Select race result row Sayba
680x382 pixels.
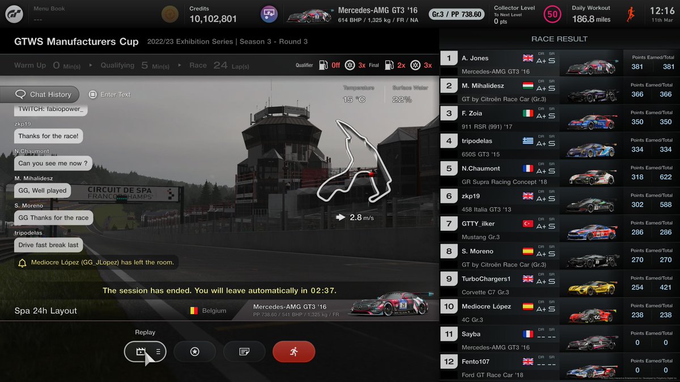click(x=559, y=339)
